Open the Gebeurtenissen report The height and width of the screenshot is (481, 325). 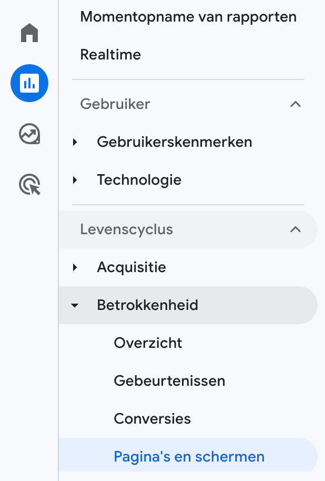click(169, 380)
